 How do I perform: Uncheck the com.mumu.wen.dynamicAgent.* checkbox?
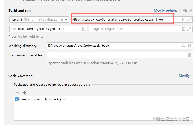coord(17,99)
